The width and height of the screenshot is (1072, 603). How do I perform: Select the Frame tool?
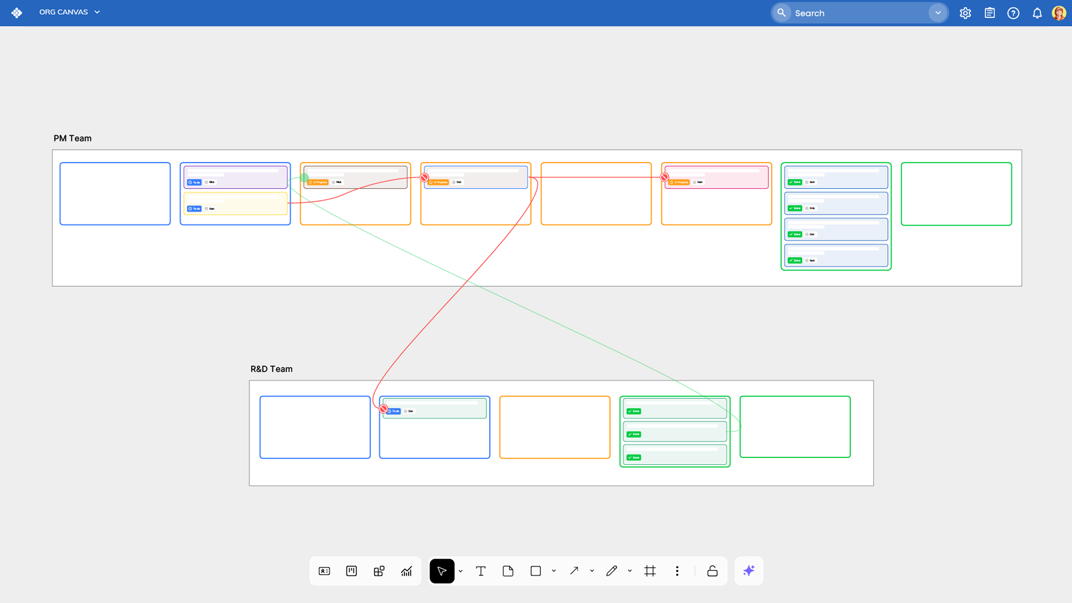click(x=650, y=571)
